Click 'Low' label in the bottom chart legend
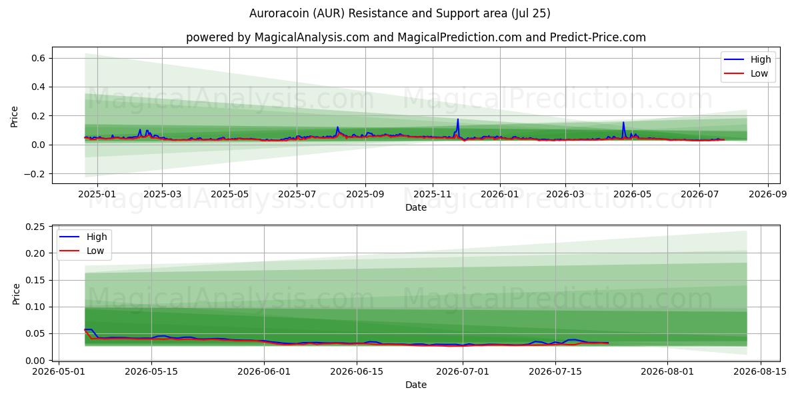 pos(95,252)
